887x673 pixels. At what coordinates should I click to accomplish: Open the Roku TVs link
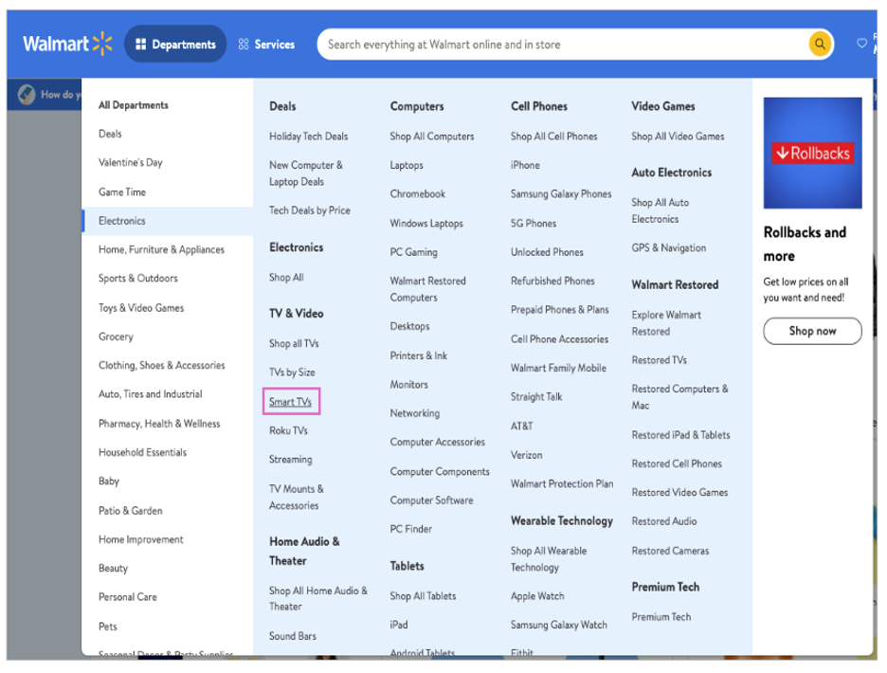[288, 430]
